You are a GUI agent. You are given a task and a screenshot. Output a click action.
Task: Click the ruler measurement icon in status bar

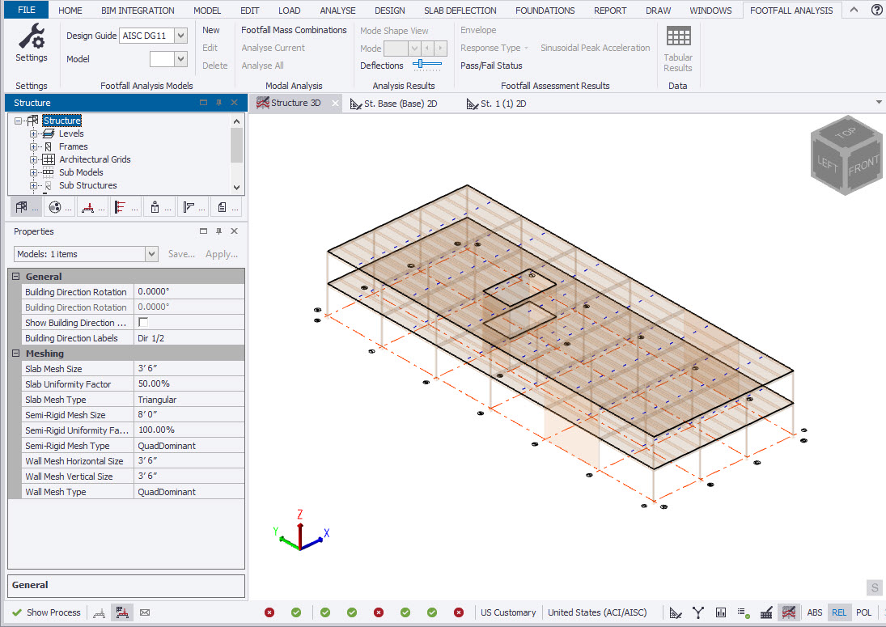[x=676, y=612]
